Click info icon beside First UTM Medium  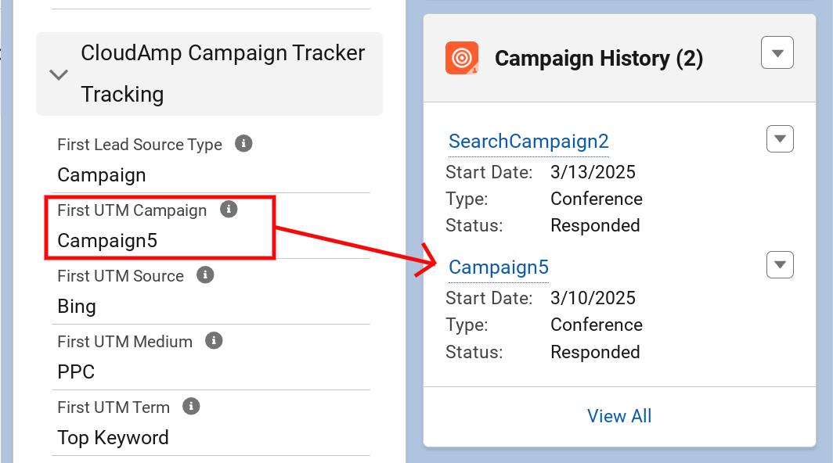[214, 340]
